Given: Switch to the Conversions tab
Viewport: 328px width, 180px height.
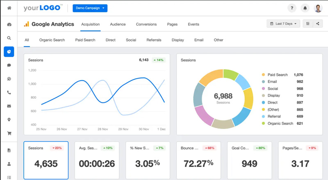Looking at the screenshot, I should click(146, 24).
